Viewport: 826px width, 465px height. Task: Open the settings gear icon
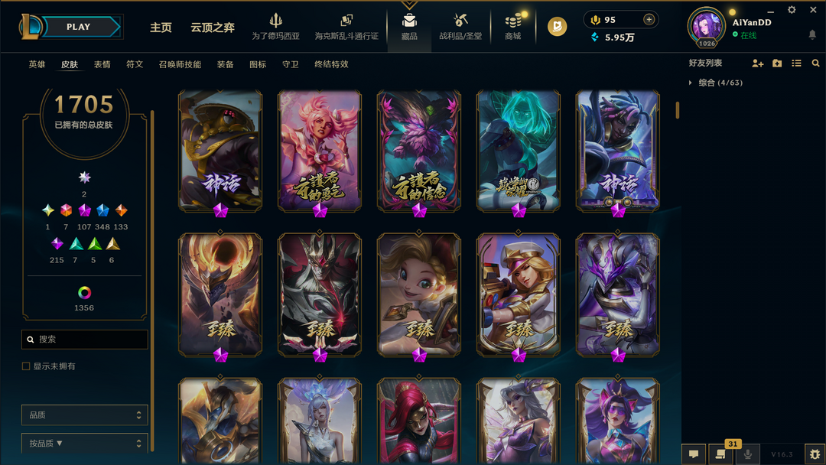792,10
